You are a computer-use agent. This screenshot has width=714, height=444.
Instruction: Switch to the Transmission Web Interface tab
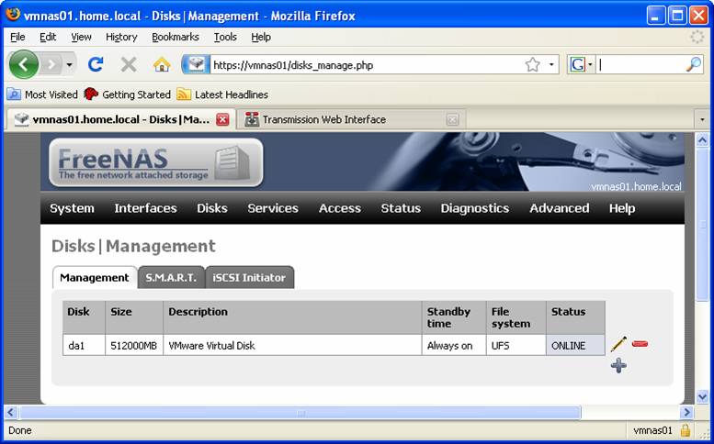352,119
